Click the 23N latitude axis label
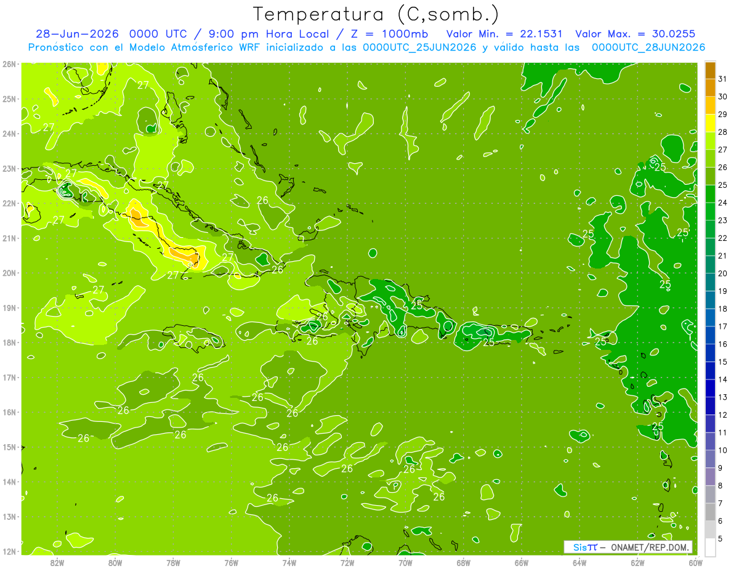The height and width of the screenshot is (571, 739). coord(9,168)
